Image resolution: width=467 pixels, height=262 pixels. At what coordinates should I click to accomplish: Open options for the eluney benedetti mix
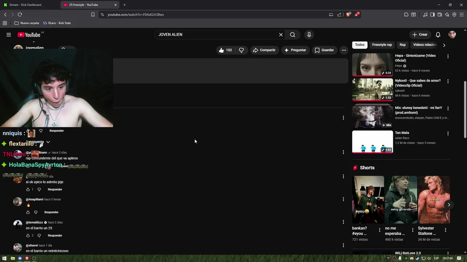coord(448,108)
